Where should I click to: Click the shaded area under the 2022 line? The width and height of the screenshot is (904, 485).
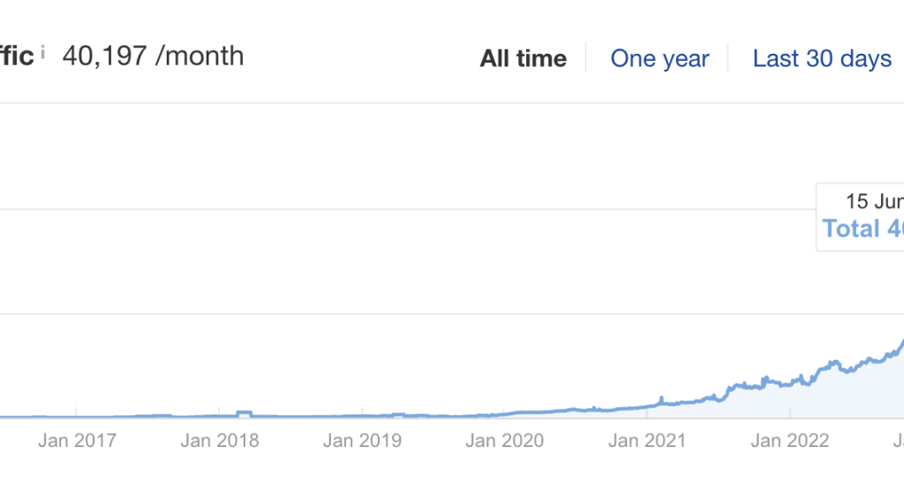(x=847, y=397)
